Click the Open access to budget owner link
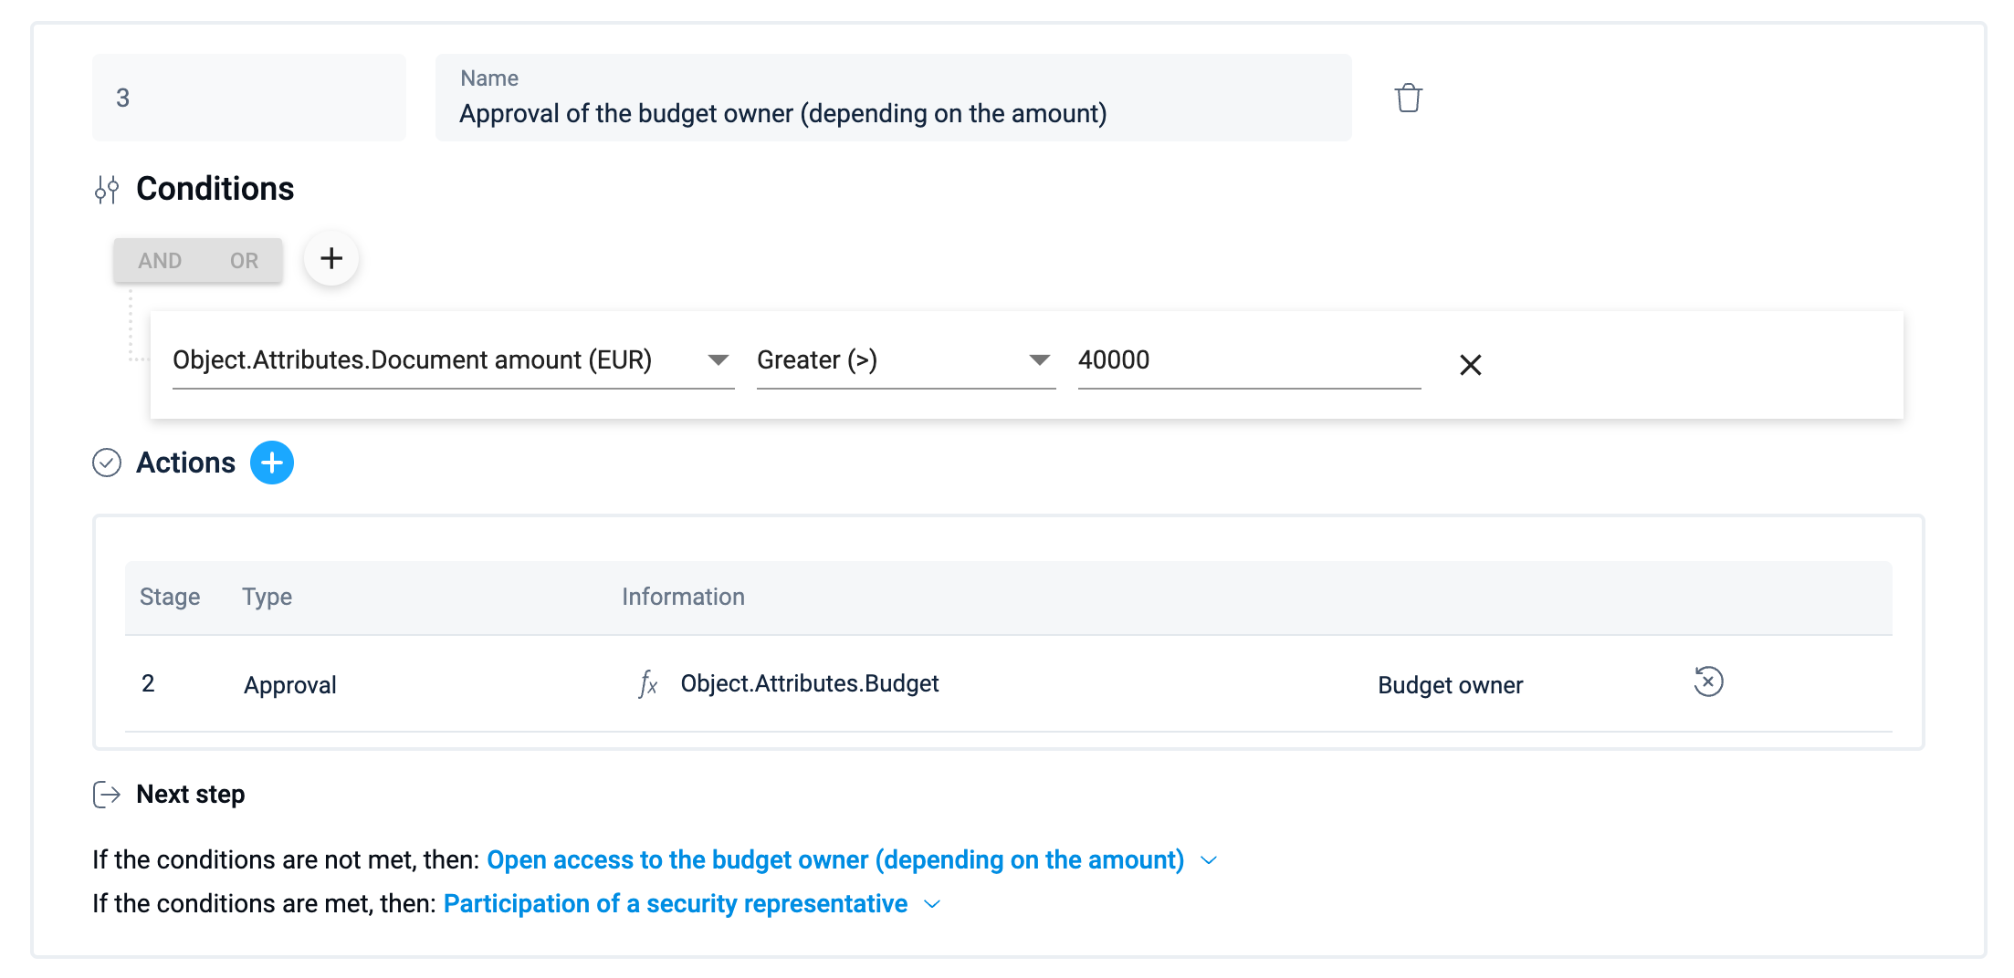2014x978 pixels. point(834,859)
